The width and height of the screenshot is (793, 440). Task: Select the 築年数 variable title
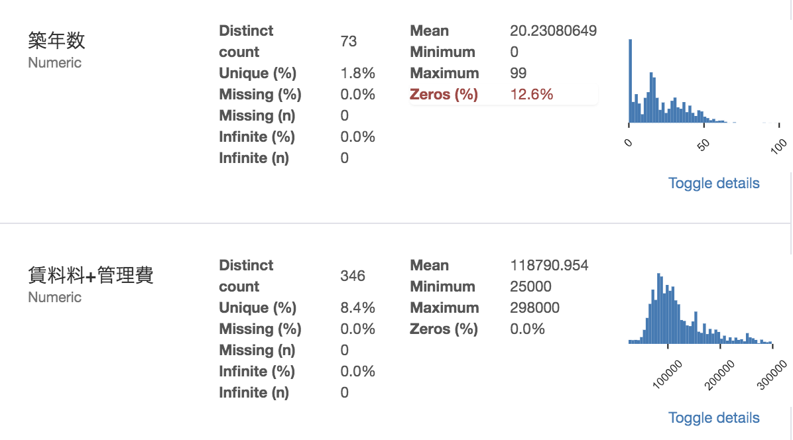coord(57,41)
